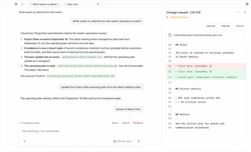This screenshot has height=152, width=251.
Task: Open the latest-meeting-notes.md file link
Action: [80, 76]
